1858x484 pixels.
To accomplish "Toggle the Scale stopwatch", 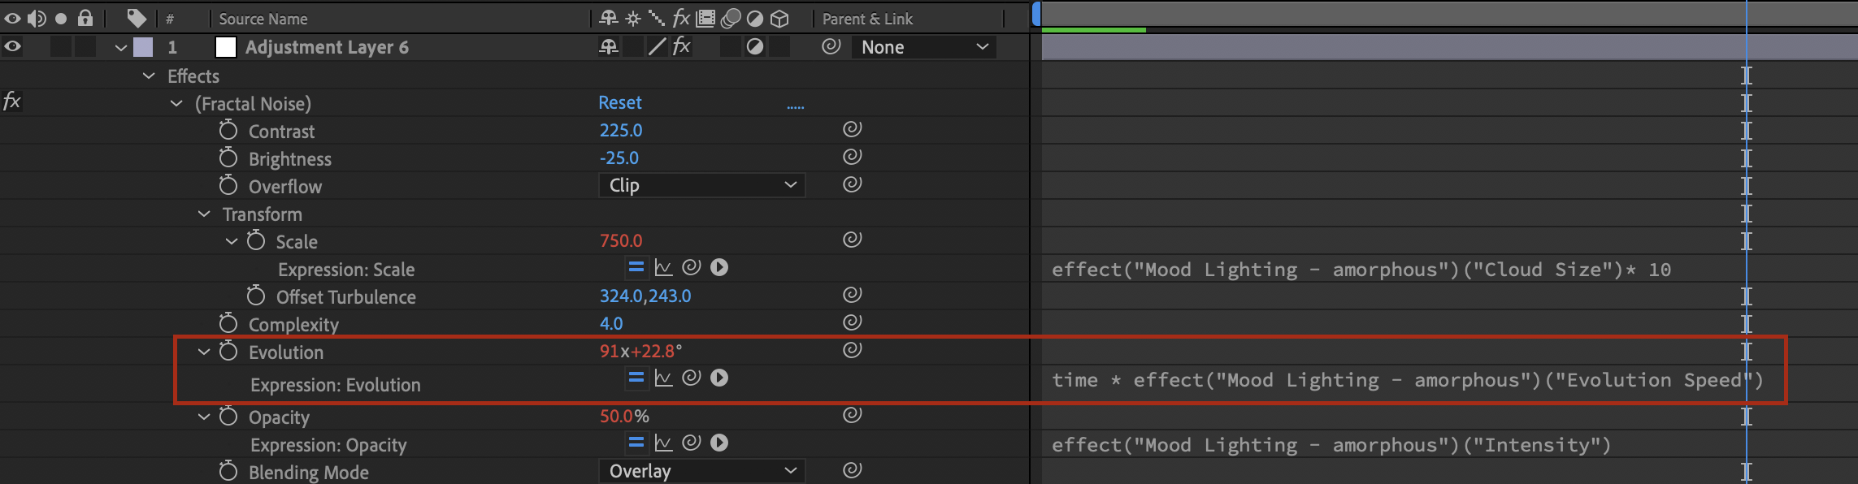I will pos(256,240).
